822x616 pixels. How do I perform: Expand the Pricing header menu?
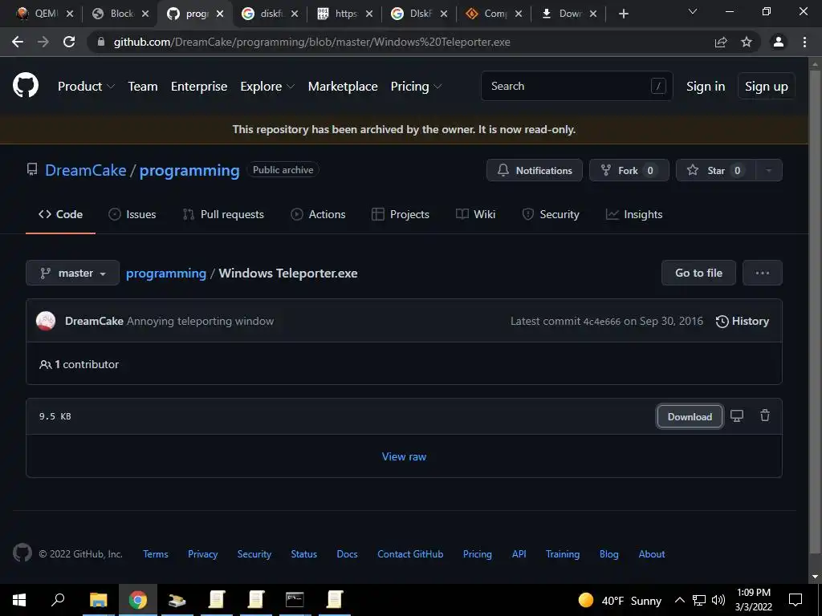tap(416, 87)
